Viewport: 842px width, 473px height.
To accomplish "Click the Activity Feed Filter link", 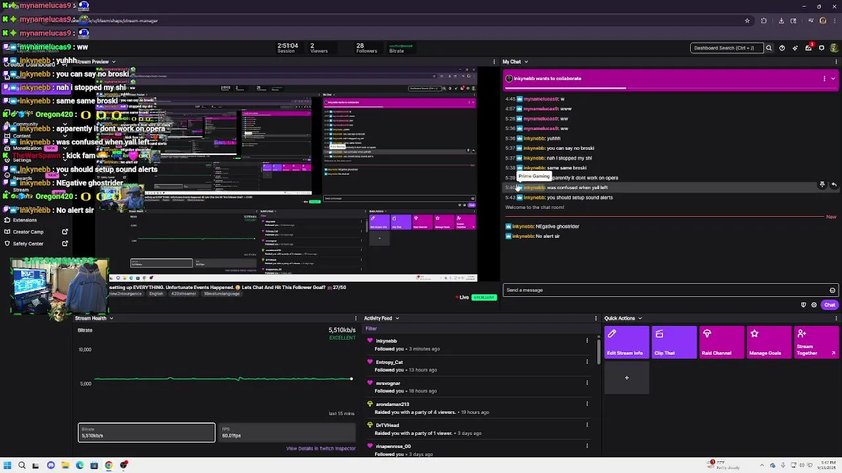I will [371, 328].
